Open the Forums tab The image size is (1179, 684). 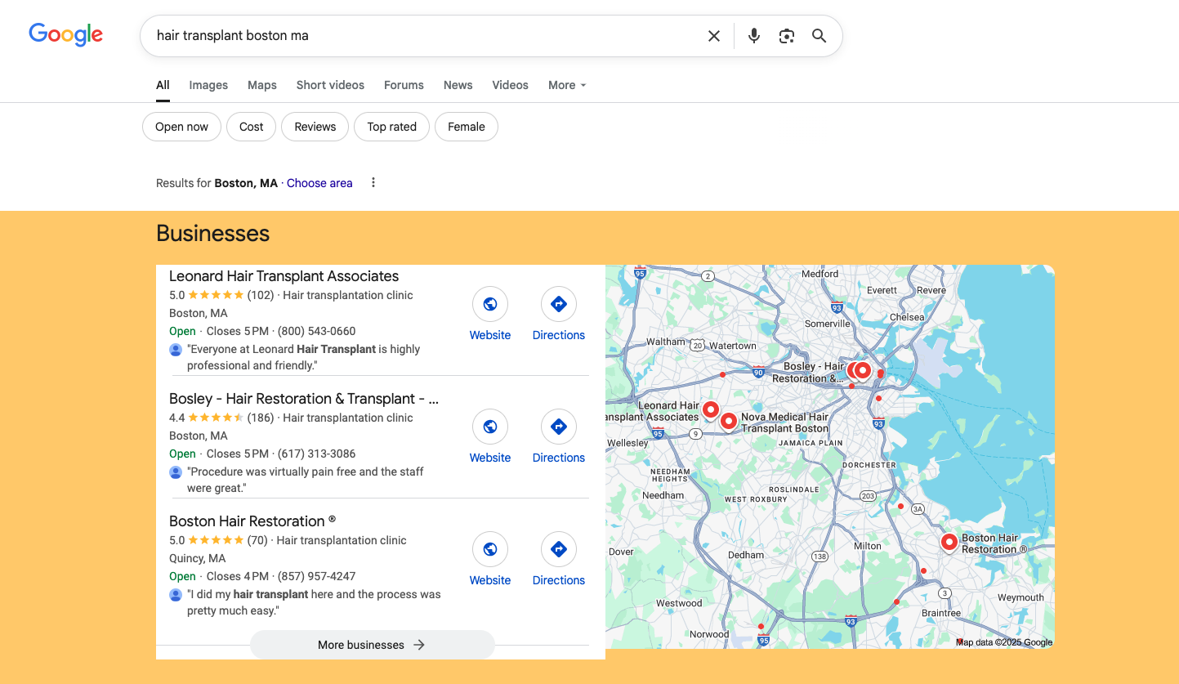(404, 85)
